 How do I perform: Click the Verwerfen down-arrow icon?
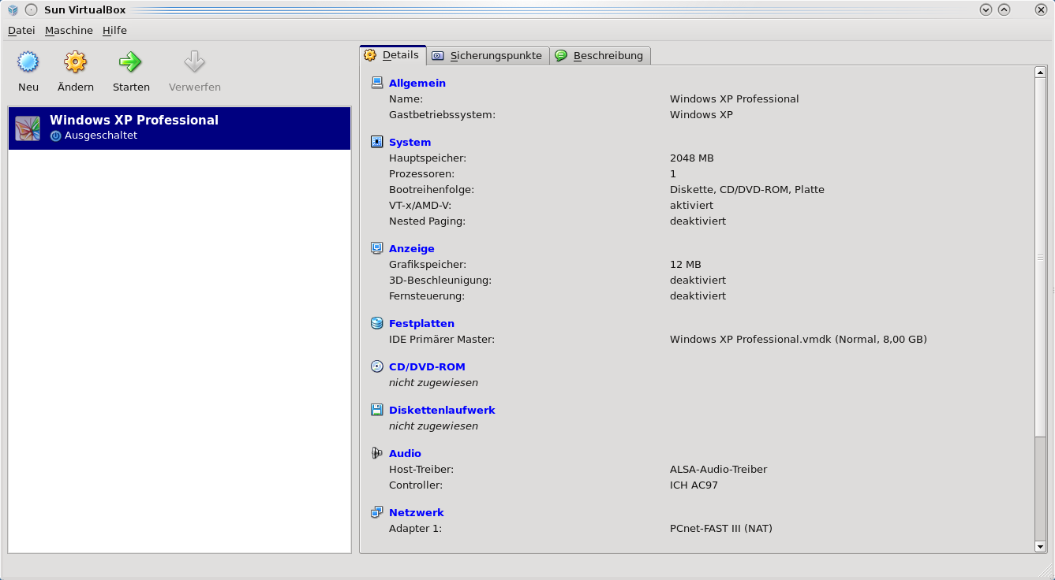point(195,61)
